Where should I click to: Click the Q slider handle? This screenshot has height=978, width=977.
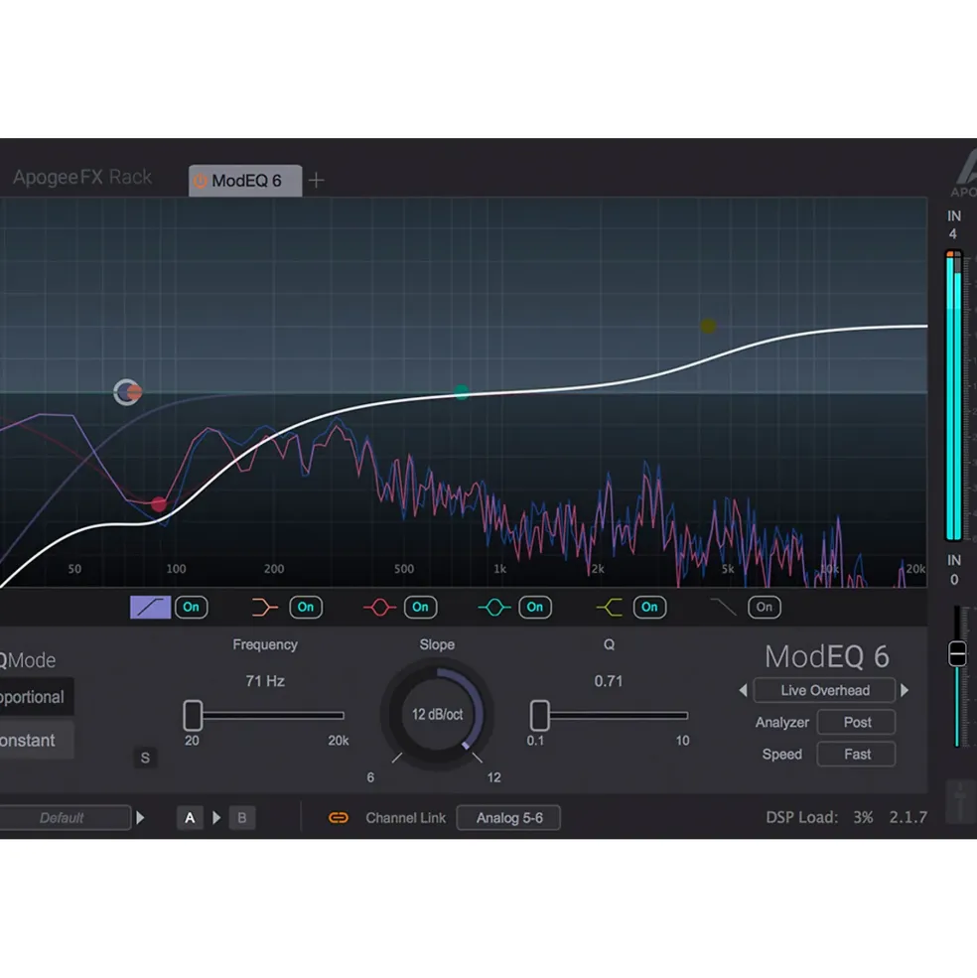point(540,716)
